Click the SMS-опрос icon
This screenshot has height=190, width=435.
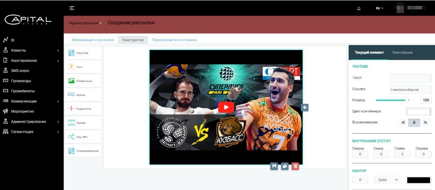pyautogui.click(x=5, y=71)
